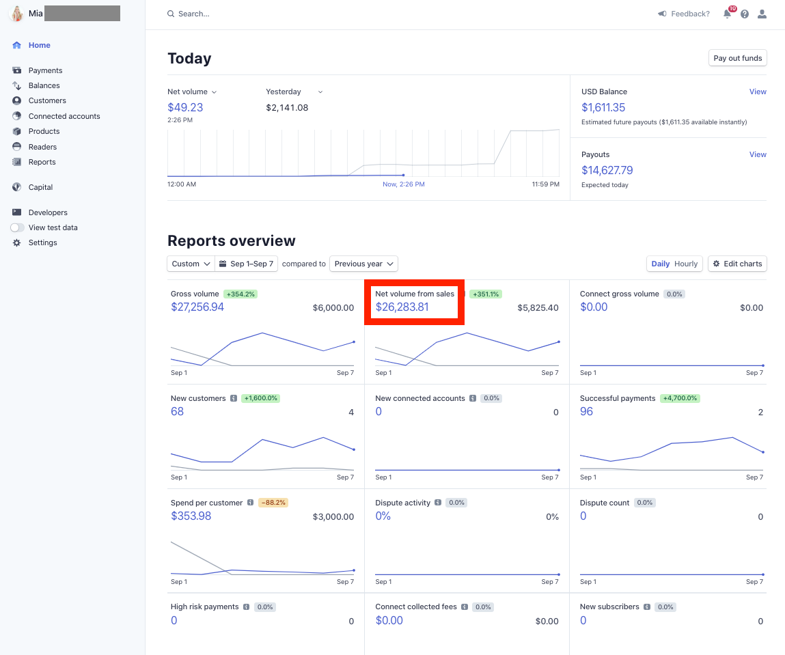Image resolution: width=785 pixels, height=655 pixels.
Task: Click the Edit charts button
Action: tap(737, 264)
